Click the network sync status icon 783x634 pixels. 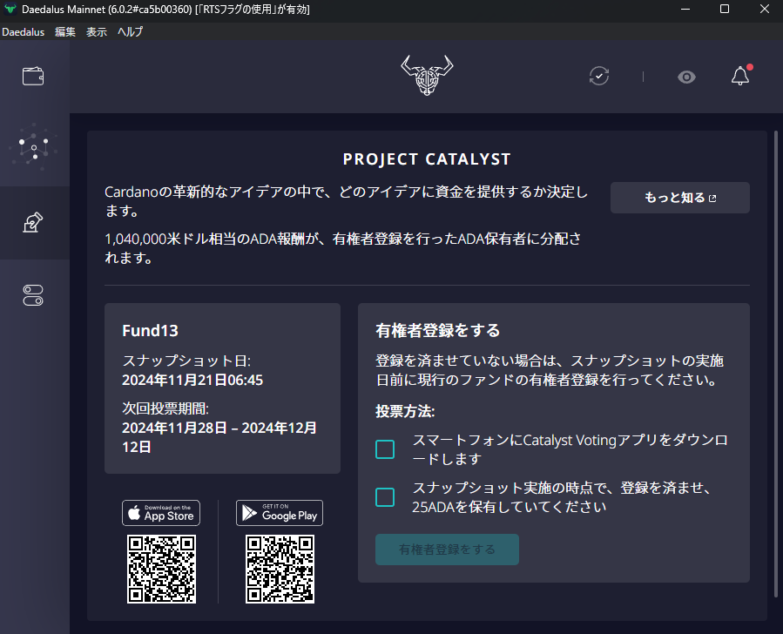[599, 76]
